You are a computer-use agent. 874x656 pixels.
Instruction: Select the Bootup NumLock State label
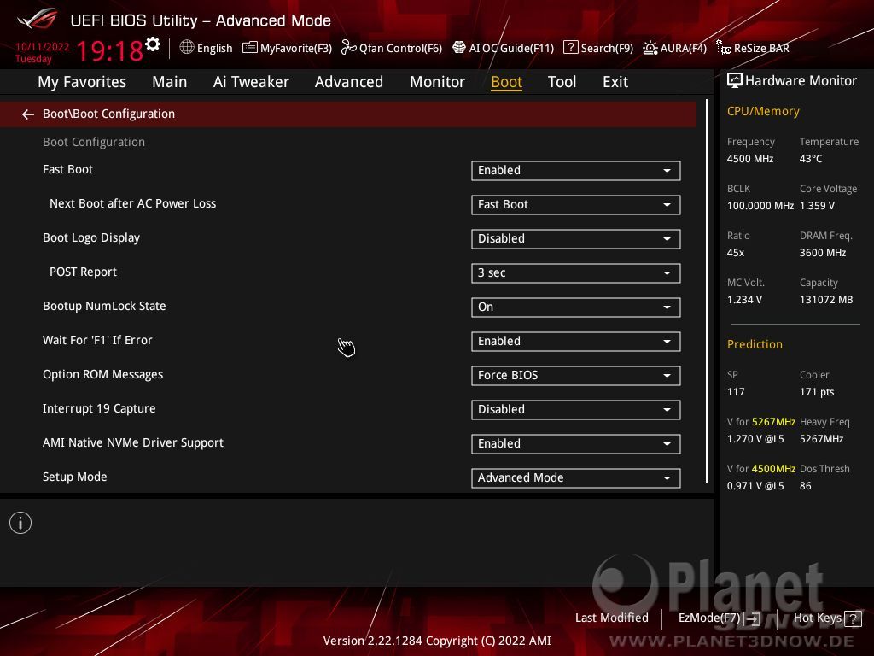tap(104, 307)
